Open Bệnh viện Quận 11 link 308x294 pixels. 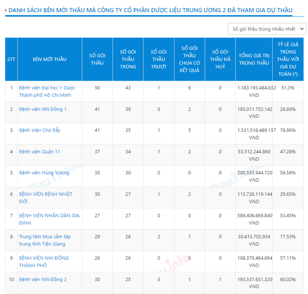pyautogui.click(x=39, y=152)
